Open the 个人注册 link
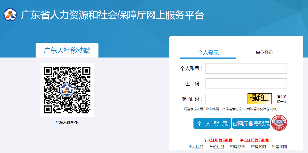This screenshot has height=153, width=308. pos(196,147)
